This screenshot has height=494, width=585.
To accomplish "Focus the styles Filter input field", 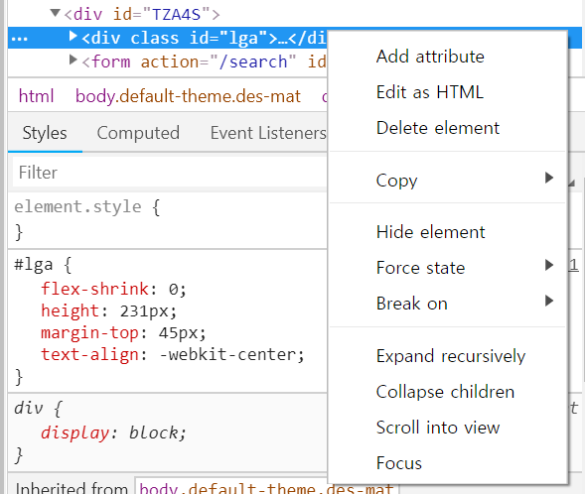I will pyautogui.click(x=170, y=173).
